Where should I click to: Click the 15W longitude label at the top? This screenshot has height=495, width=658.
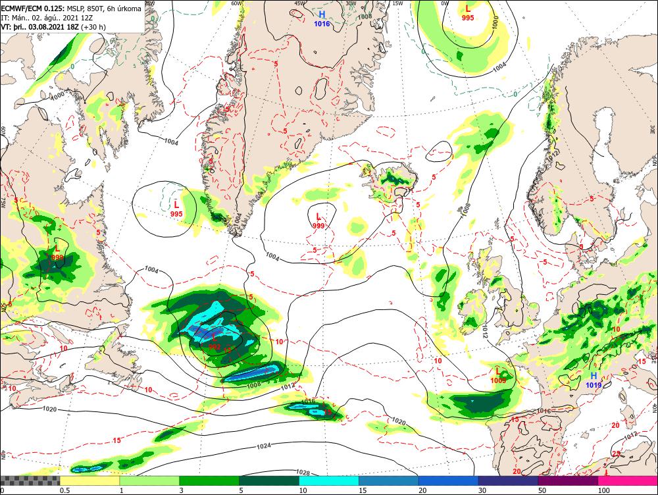pos(397,3)
